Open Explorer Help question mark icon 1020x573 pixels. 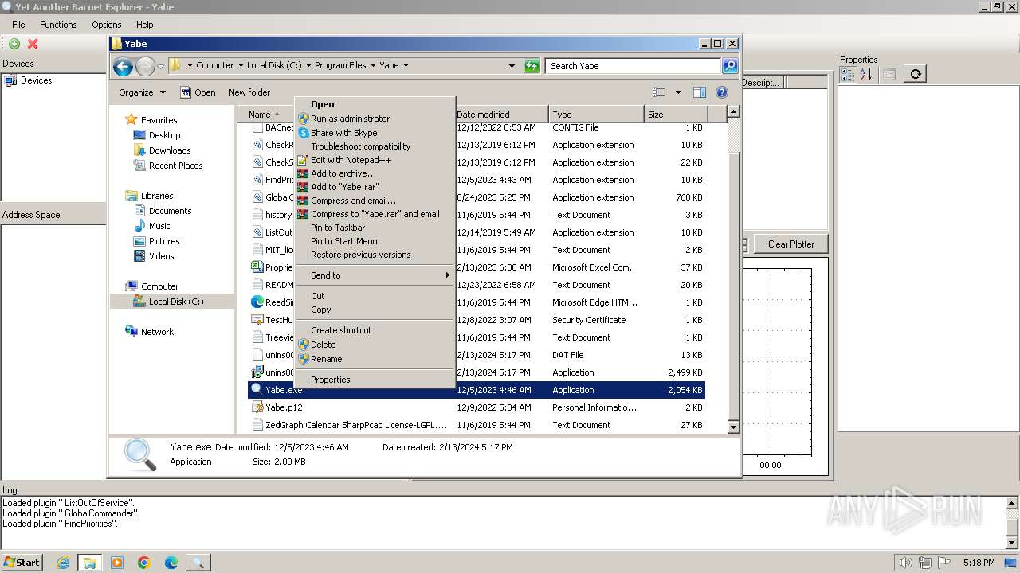[x=722, y=92]
